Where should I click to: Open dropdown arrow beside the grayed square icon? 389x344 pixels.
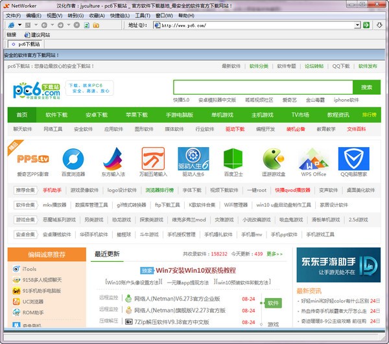pos(36,25)
